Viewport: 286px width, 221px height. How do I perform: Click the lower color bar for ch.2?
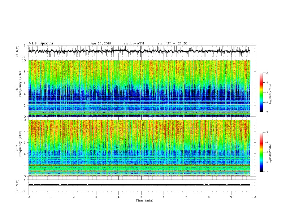(261, 152)
